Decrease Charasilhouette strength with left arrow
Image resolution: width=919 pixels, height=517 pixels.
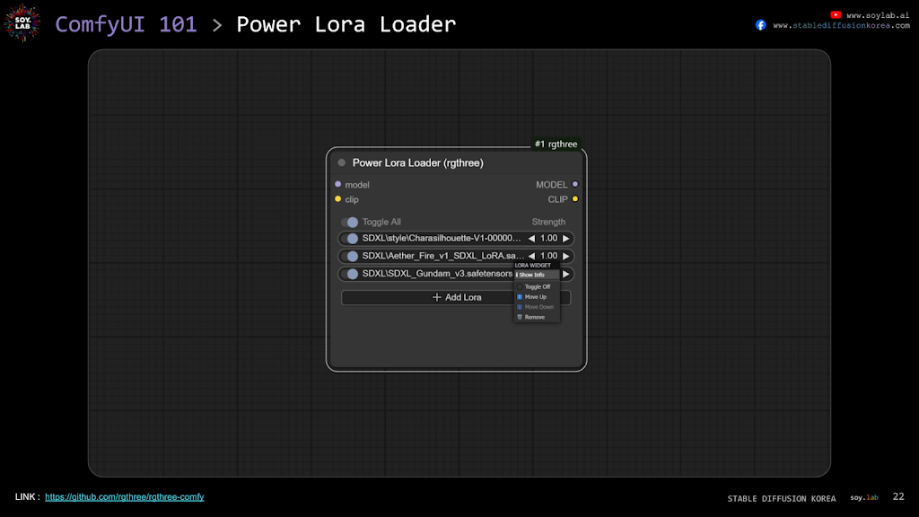coord(531,239)
